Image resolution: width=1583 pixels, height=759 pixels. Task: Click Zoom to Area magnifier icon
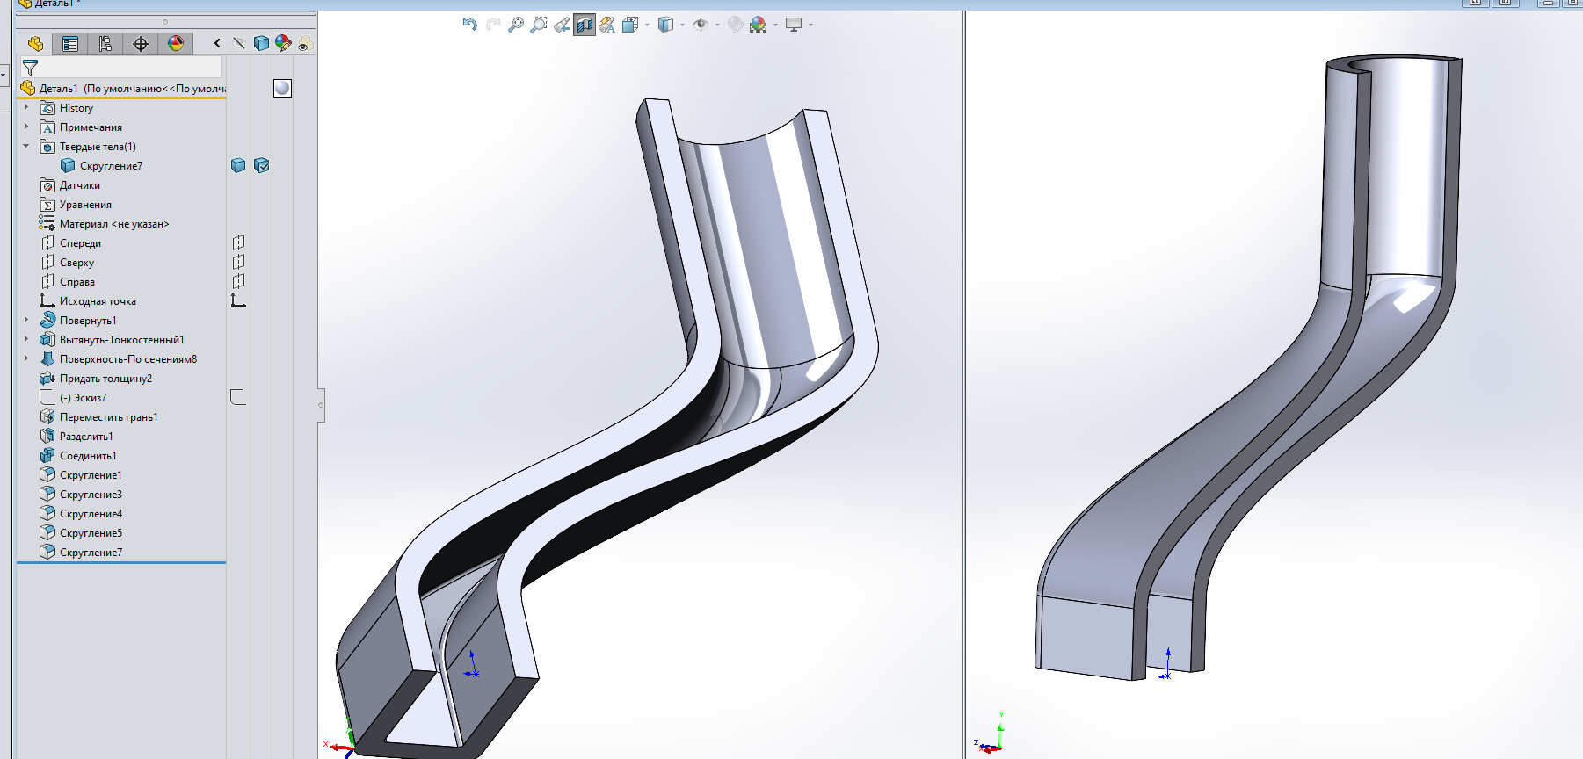539,25
